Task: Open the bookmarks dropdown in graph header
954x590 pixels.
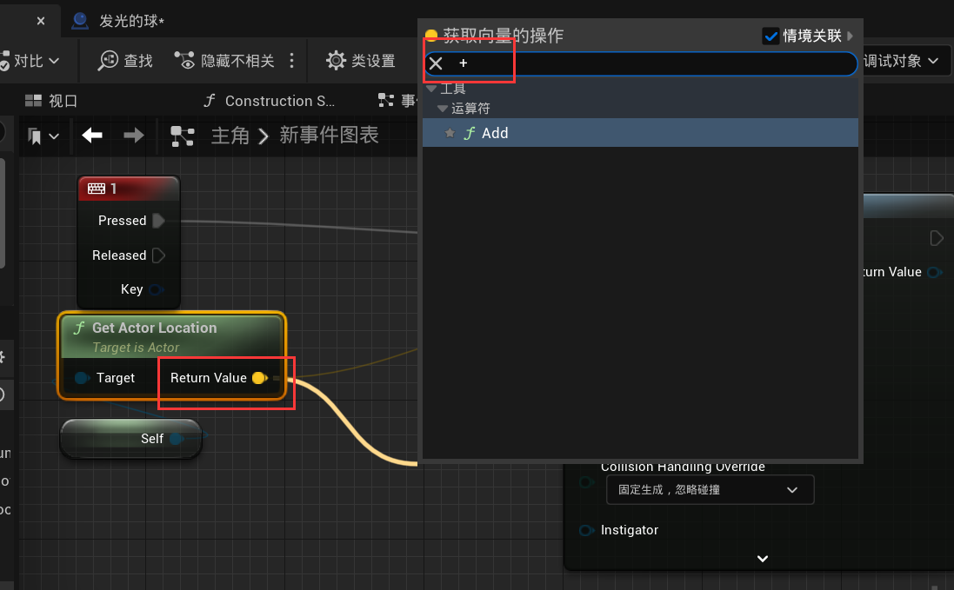Action: [43, 136]
